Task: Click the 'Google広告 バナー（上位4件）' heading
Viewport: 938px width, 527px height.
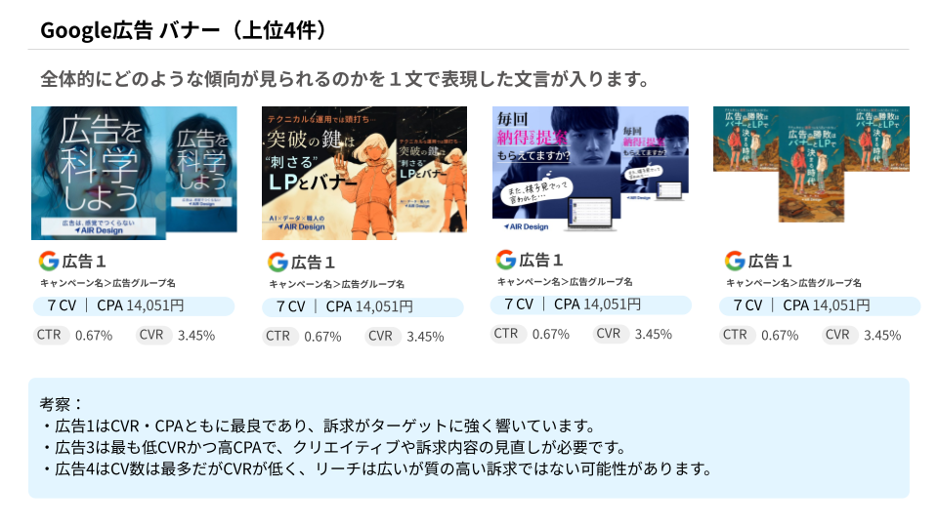Action: click(x=183, y=30)
